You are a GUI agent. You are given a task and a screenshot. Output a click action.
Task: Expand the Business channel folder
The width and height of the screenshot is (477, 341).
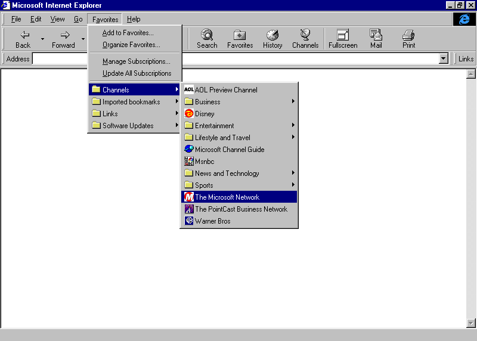click(239, 101)
